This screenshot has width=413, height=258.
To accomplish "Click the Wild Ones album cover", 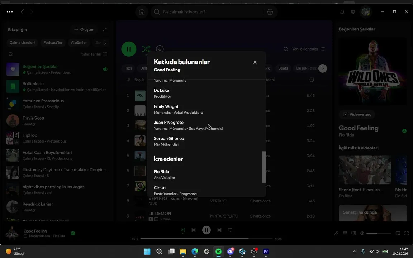I will [372, 71].
